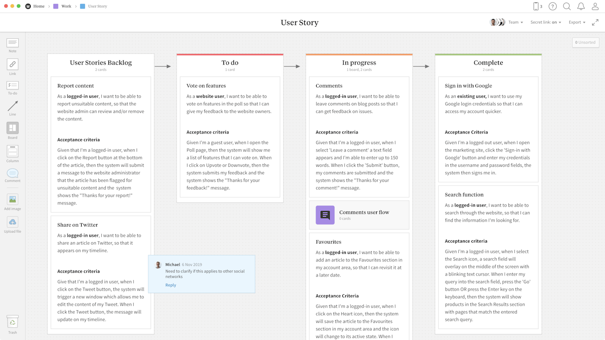This screenshot has height=340, width=605.
Task: Select the Column tool
Action: coord(12,151)
